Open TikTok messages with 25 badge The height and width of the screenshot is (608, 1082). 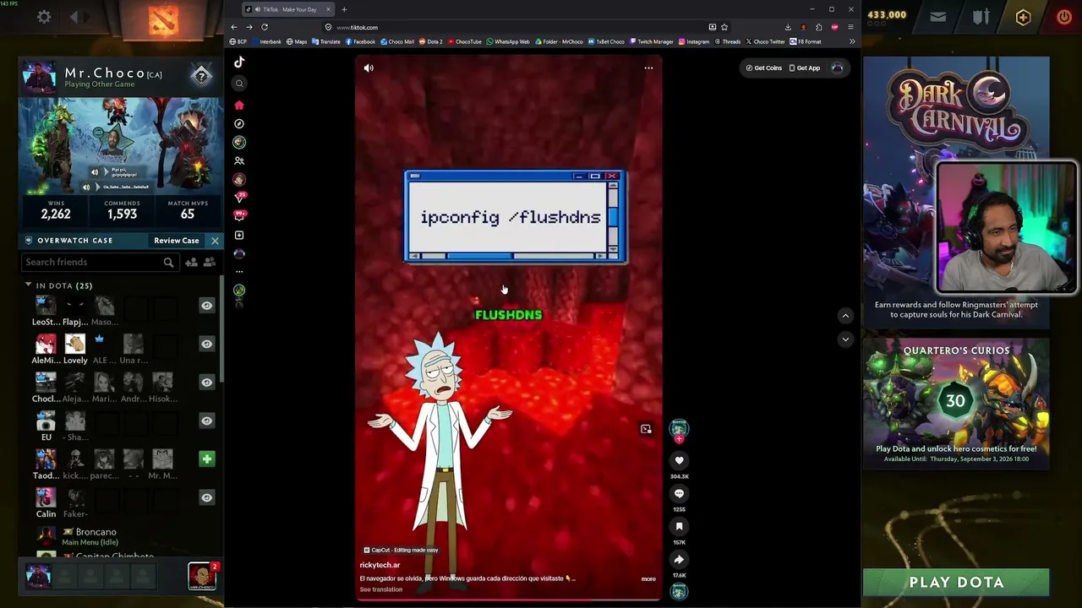[239, 198]
